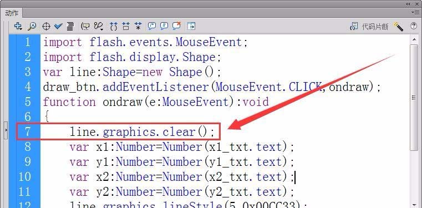
Task: Click "draw_btn" on line 4
Action: [69, 87]
